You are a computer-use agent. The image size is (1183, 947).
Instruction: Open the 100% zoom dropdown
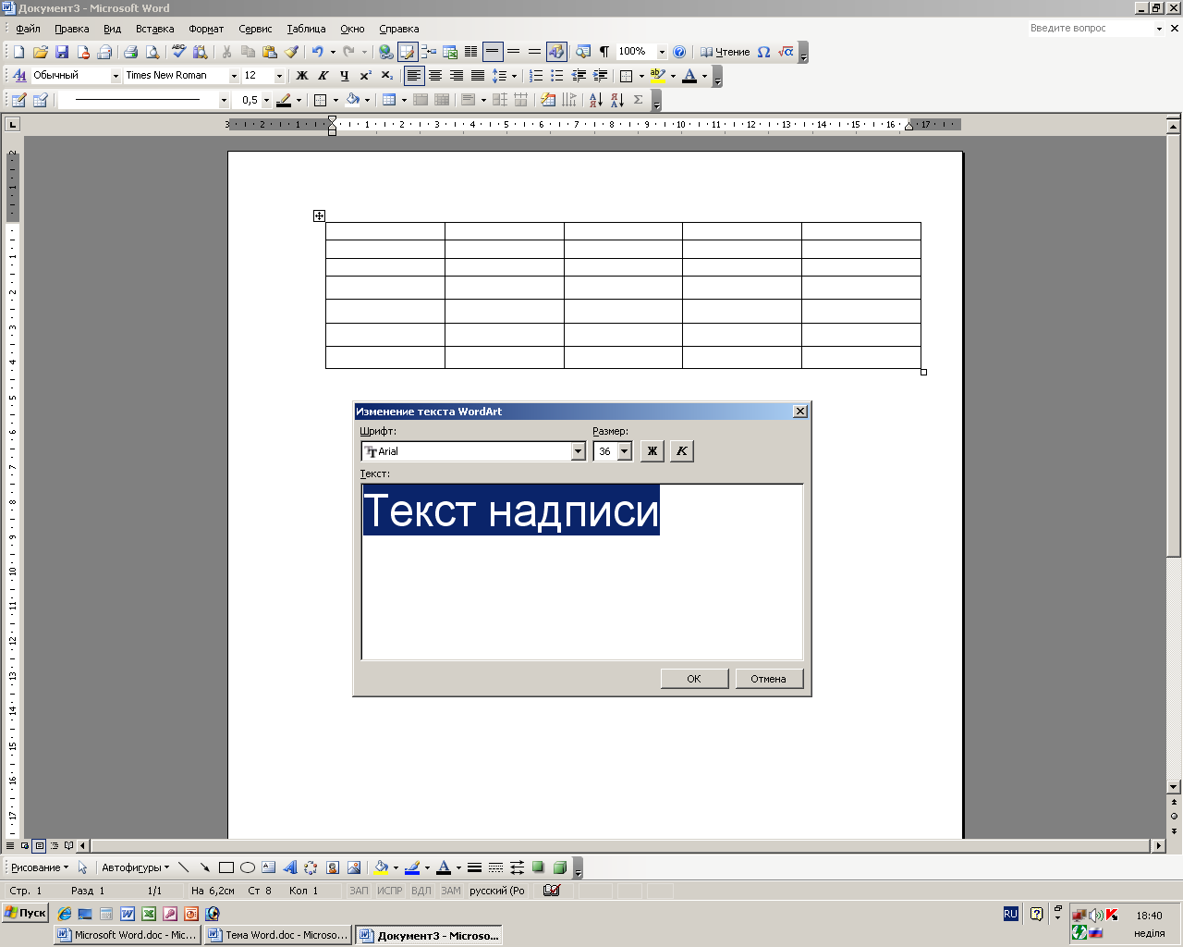[662, 52]
